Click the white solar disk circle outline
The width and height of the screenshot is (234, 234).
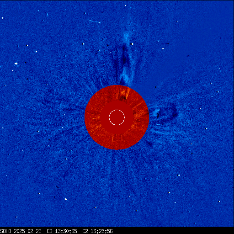pos(117,117)
